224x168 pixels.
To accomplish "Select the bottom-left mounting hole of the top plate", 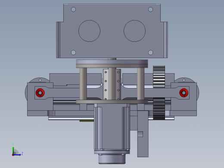I will 73,53.
